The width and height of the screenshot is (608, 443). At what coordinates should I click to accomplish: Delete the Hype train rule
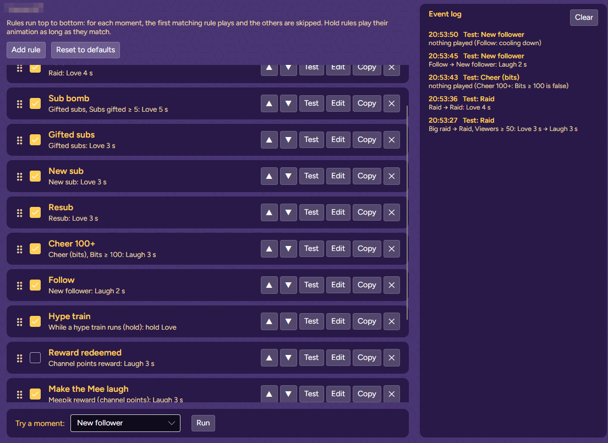point(392,321)
